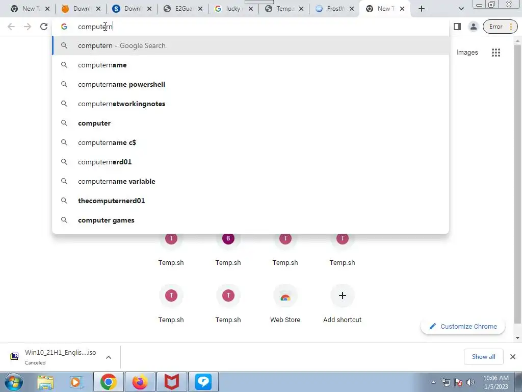Go forward to next page
Viewport: 522px width, 392px height.
(28, 27)
